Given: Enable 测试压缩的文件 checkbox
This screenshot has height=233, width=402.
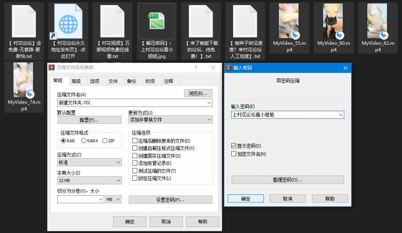Looking at the screenshot, I should (x=135, y=171).
